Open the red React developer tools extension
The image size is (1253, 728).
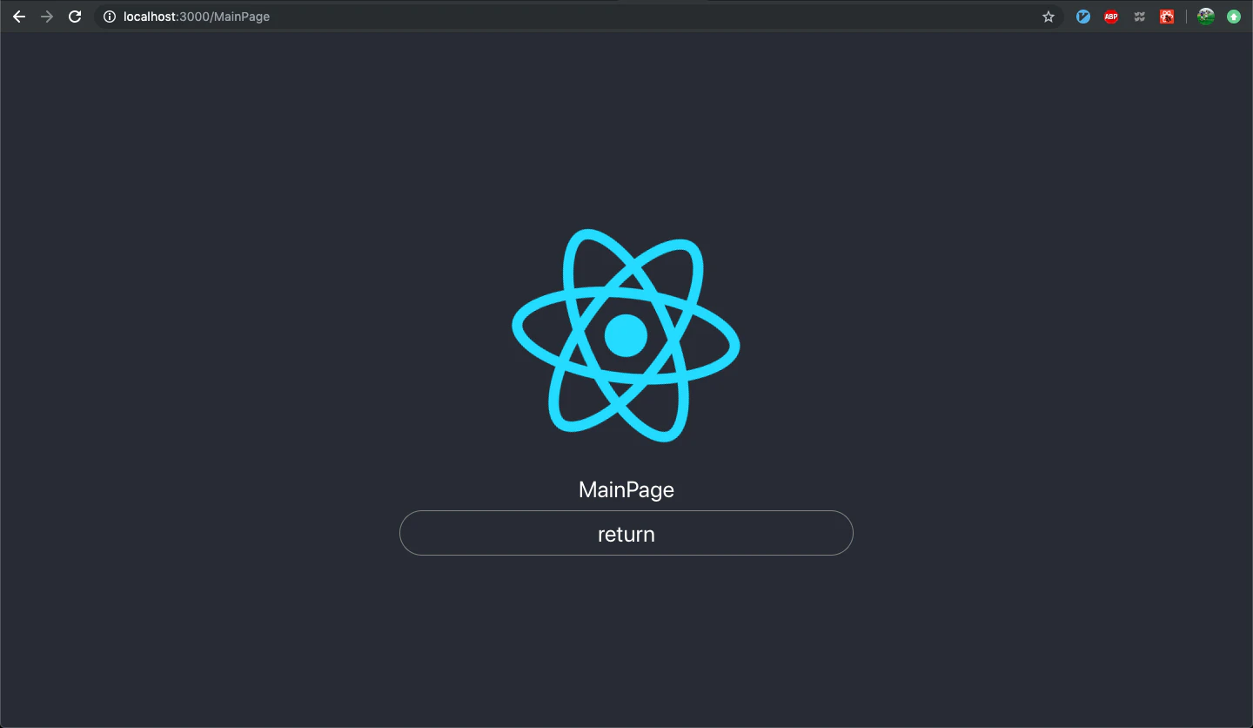tap(1167, 17)
